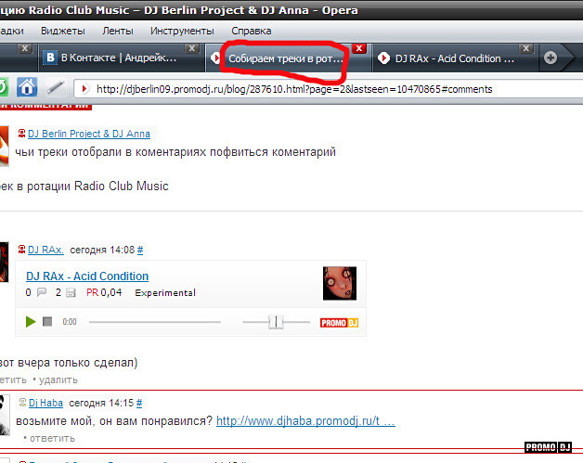Close the В Контакте tab

(192, 48)
